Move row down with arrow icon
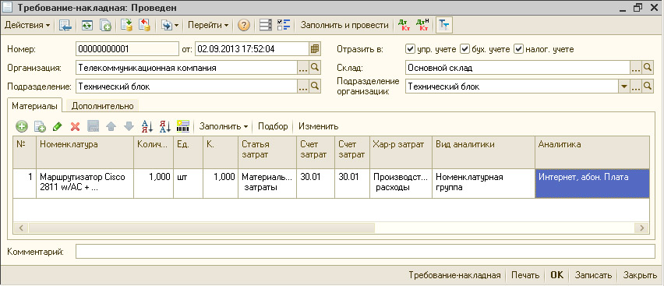This screenshot has width=664, height=286. [x=129, y=126]
